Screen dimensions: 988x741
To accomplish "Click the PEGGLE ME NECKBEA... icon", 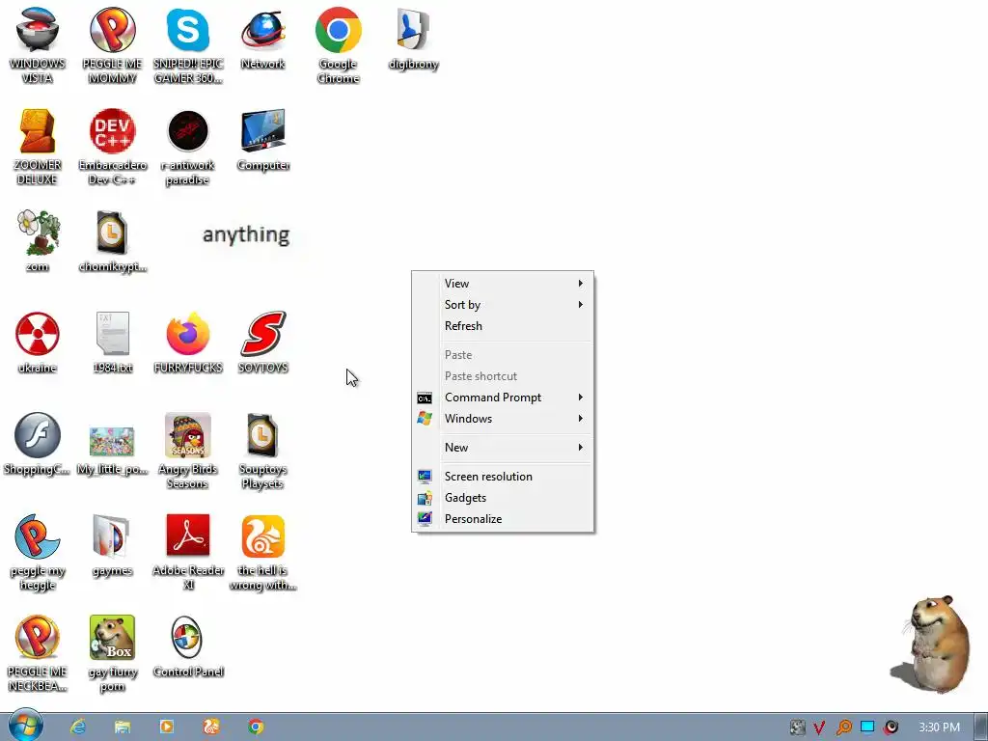I will point(38,653).
